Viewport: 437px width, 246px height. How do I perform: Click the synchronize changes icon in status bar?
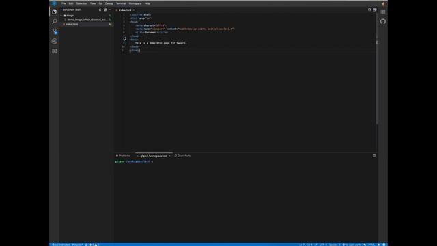point(87,245)
